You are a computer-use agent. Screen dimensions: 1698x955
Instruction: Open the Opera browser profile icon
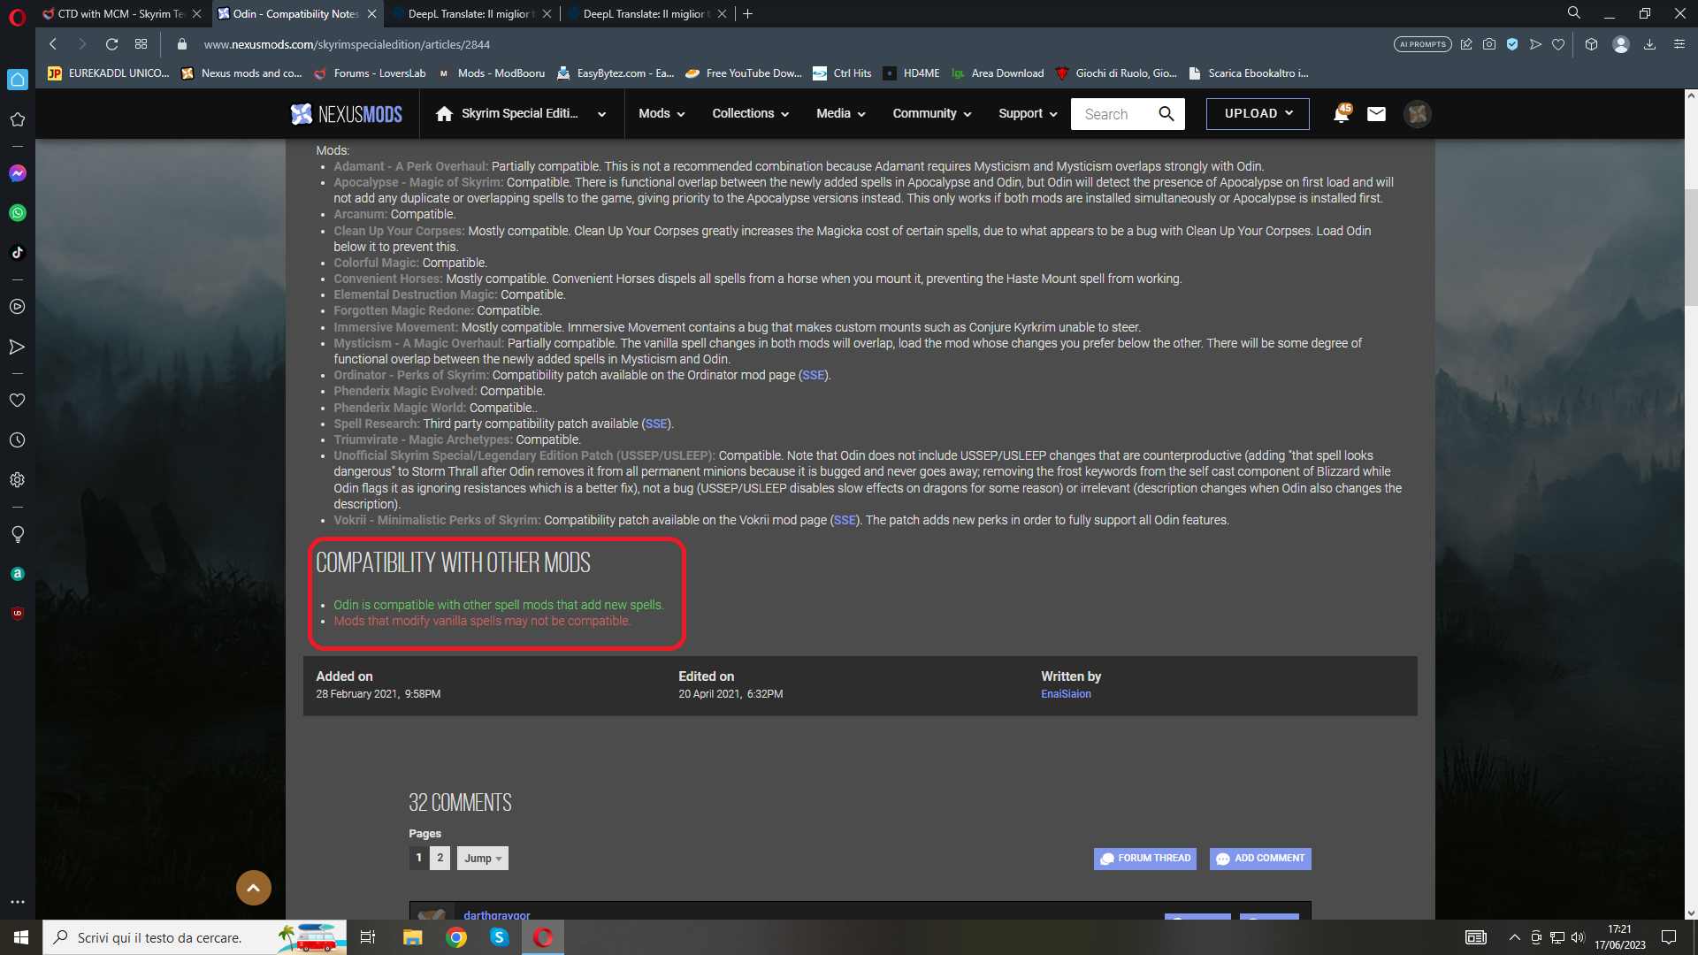1621,44
